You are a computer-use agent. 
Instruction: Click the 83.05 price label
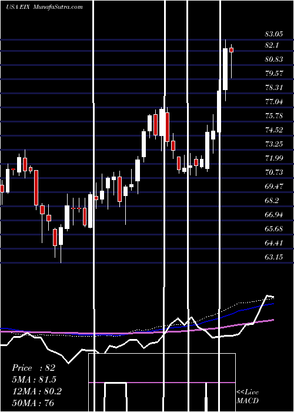(x=274, y=34)
